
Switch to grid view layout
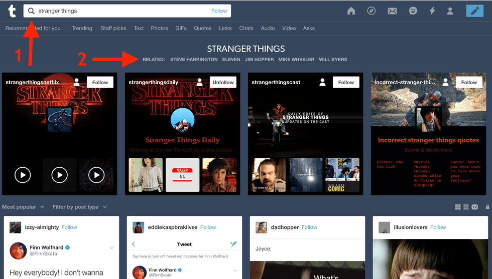[x=458, y=207]
